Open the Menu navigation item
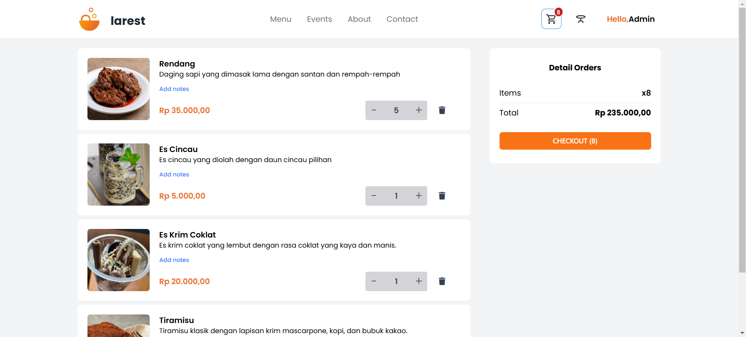Screen dimensions: 746x337 tap(280, 19)
